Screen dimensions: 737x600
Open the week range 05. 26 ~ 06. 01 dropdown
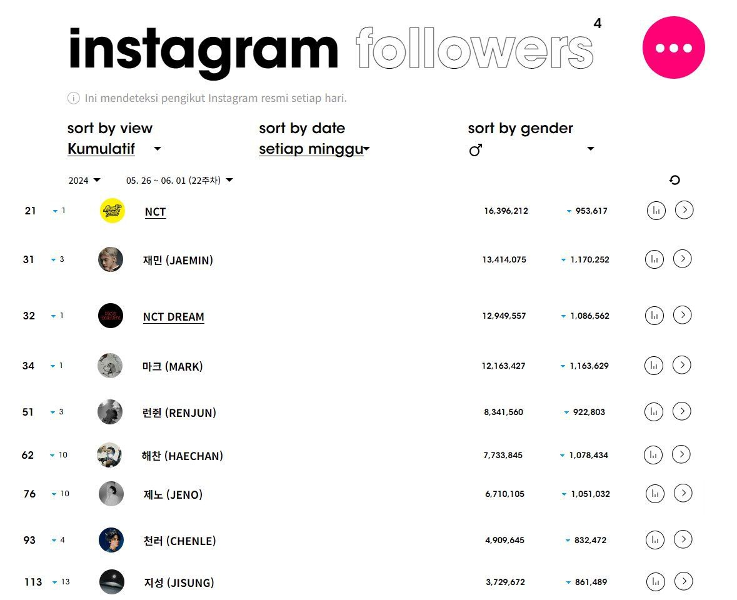(179, 181)
